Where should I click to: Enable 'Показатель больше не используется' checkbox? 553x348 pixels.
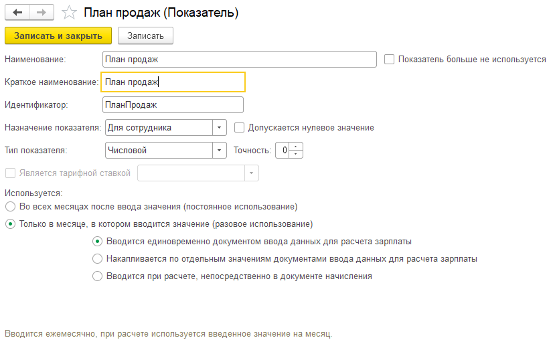pos(390,60)
